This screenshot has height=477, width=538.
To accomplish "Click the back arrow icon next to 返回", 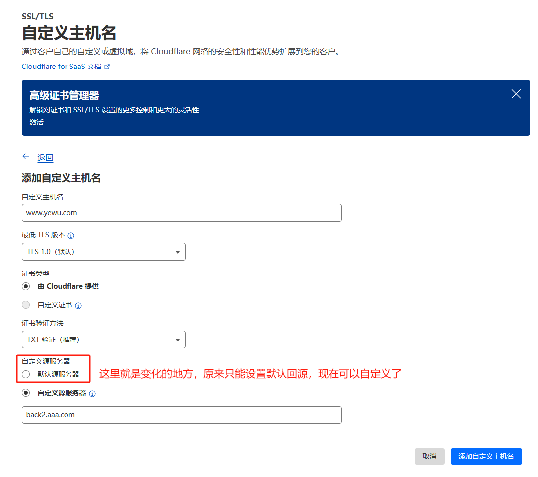I will coord(26,157).
